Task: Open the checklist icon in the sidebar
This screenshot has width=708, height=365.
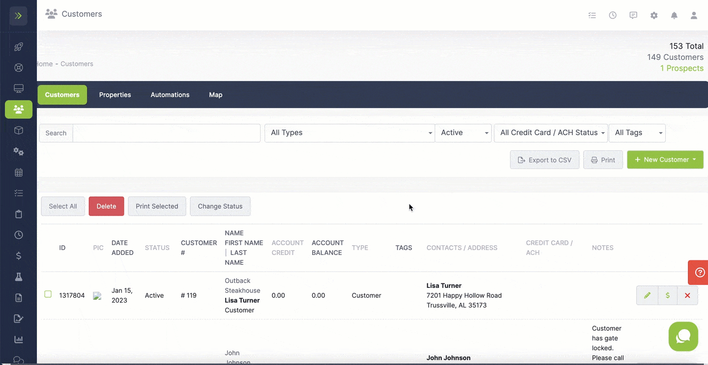Action: (19, 193)
